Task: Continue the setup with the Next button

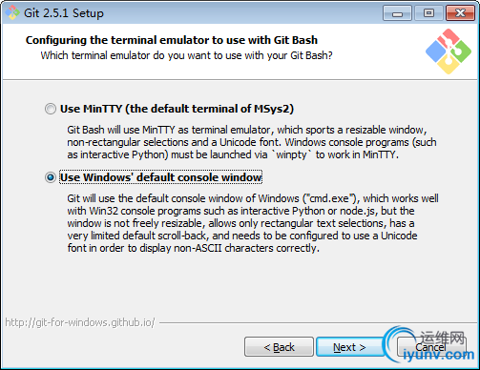Action: 349,347
